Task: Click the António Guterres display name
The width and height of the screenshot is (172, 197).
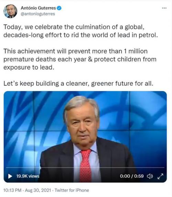Action: click(x=38, y=8)
